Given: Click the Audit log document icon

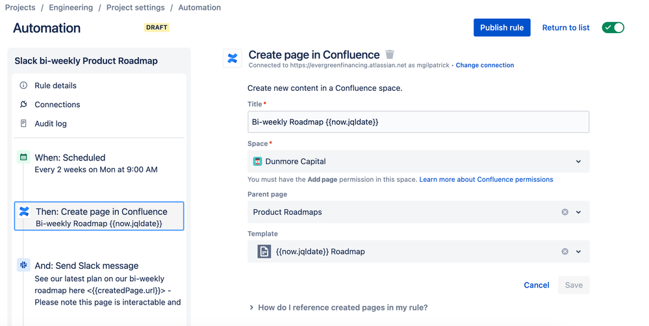Looking at the screenshot, I should (x=24, y=123).
